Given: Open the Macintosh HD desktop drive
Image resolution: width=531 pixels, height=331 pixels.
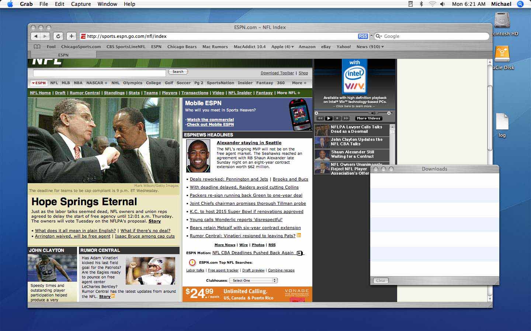Looking at the screenshot, I should [x=502, y=21].
